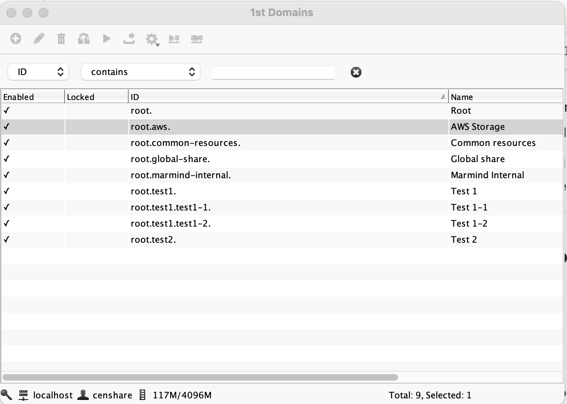This screenshot has height=404, width=567.
Task: Click the memory icon beside 117M/4096M
Action: pos(142,395)
